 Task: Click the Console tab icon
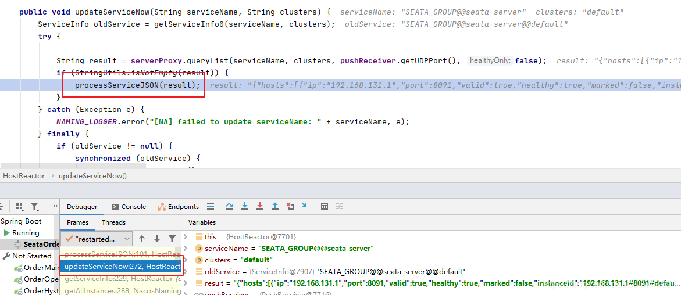[x=115, y=207]
